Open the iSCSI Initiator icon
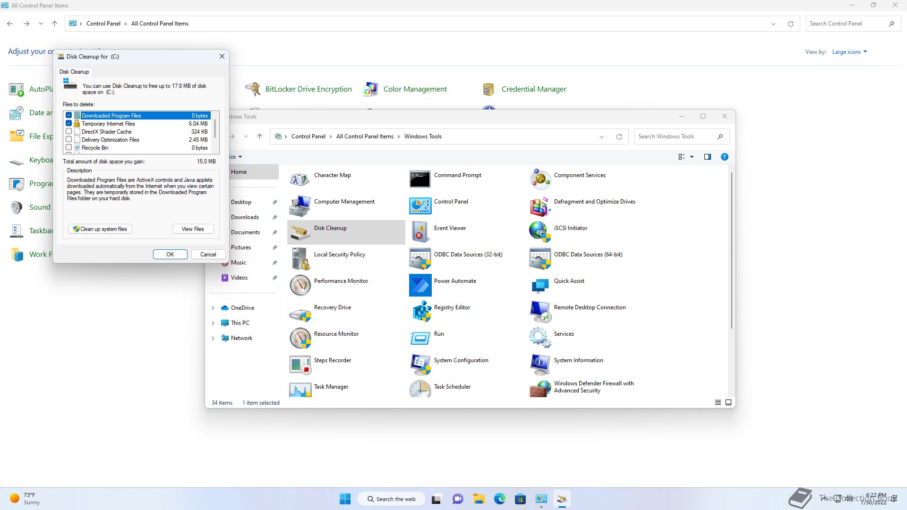This screenshot has width=907, height=510. (540, 232)
